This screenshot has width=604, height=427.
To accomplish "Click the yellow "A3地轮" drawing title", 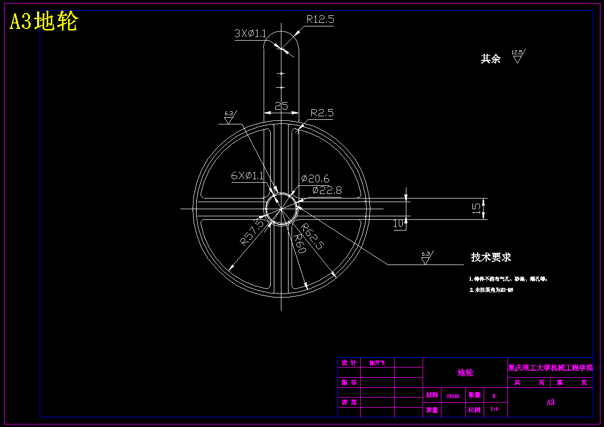I will pyautogui.click(x=44, y=21).
